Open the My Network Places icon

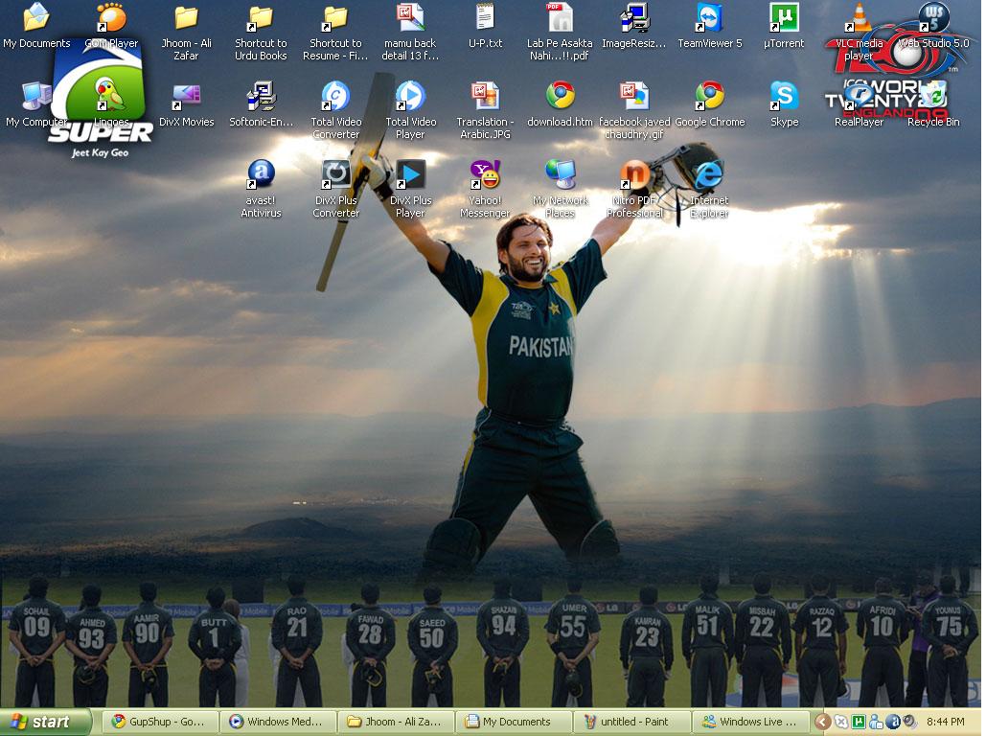[x=560, y=176]
